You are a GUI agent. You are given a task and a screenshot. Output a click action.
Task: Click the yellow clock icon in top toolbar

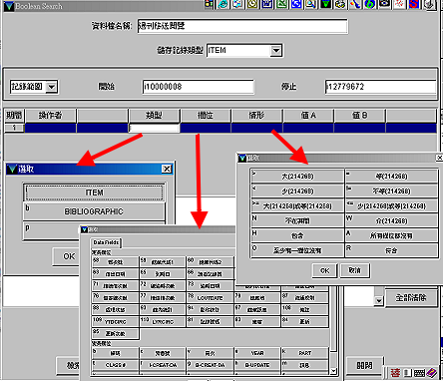[x=252, y=4]
